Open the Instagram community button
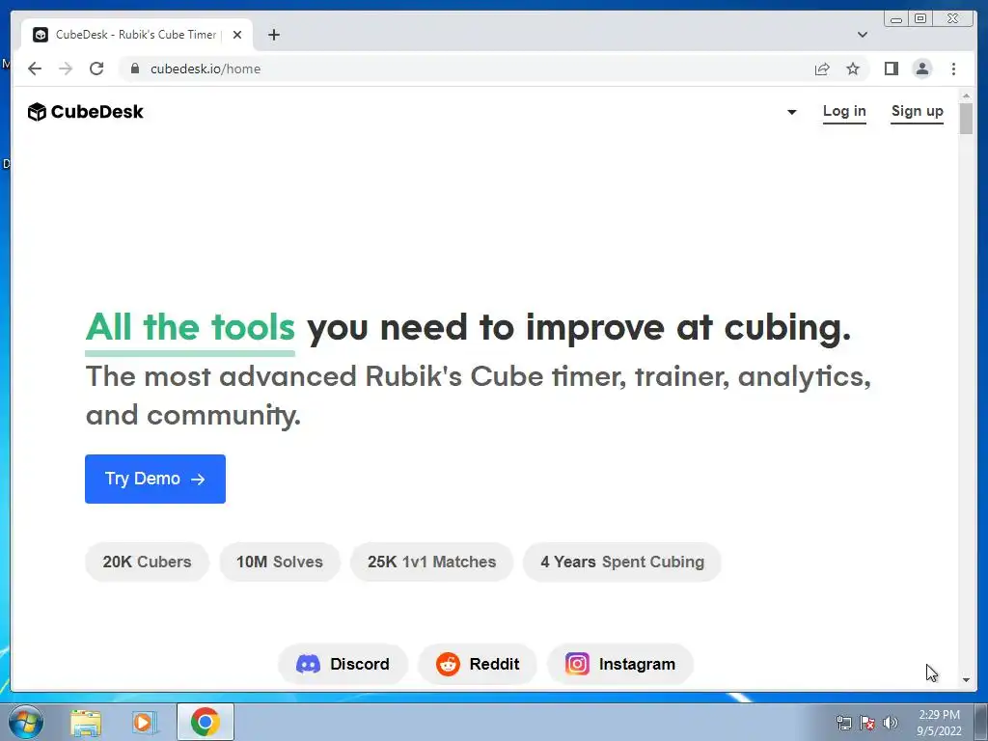988x741 pixels. point(620,664)
